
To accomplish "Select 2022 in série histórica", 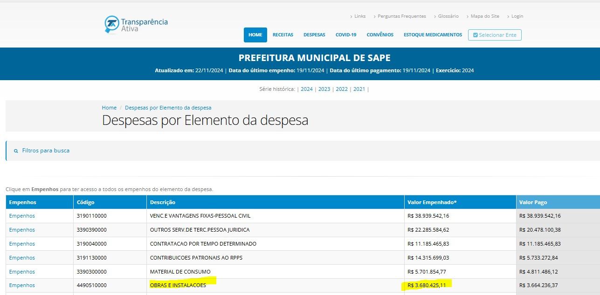I will pyautogui.click(x=342, y=89).
